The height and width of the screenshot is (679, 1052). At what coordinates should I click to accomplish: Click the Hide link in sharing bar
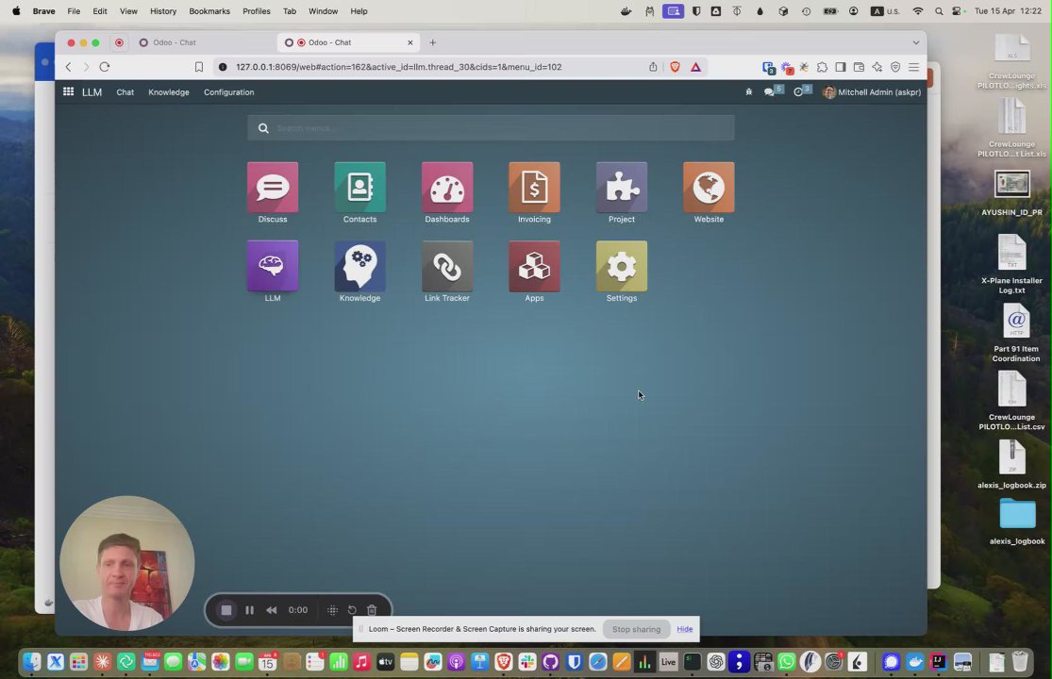pyautogui.click(x=684, y=629)
